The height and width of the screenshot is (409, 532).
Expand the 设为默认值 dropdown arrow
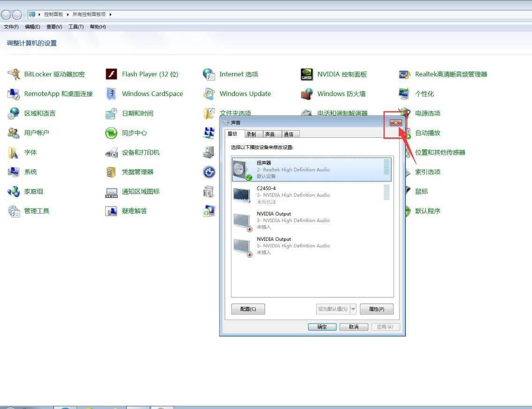[353, 309]
